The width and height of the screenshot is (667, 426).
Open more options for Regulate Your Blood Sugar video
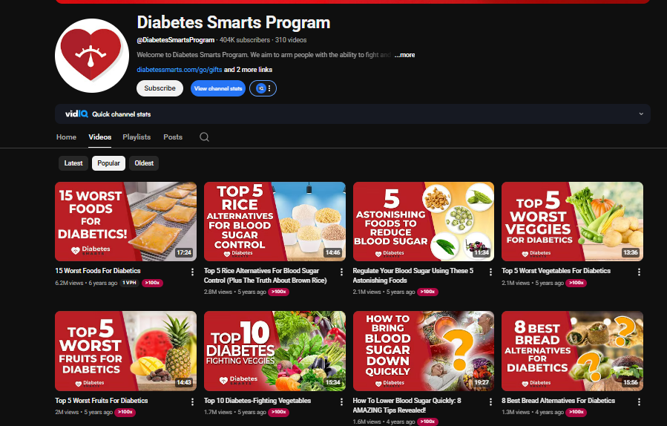pos(490,272)
